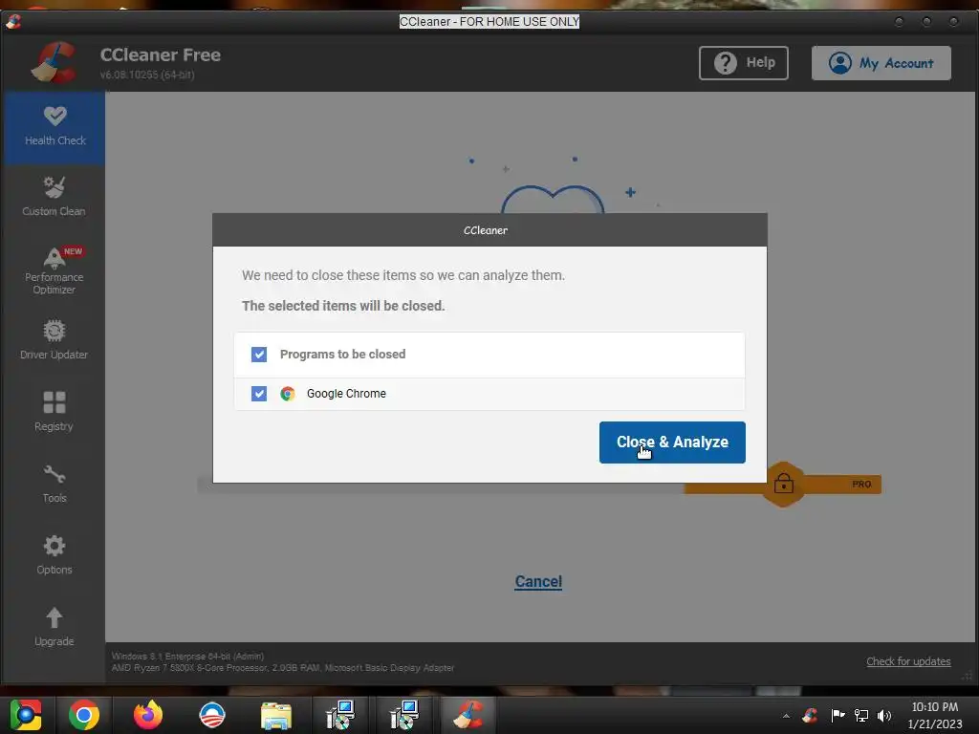This screenshot has height=734, width=979.
Task: Uncheck the Programs to be closed checkbox
Action: tap(258, 355)
